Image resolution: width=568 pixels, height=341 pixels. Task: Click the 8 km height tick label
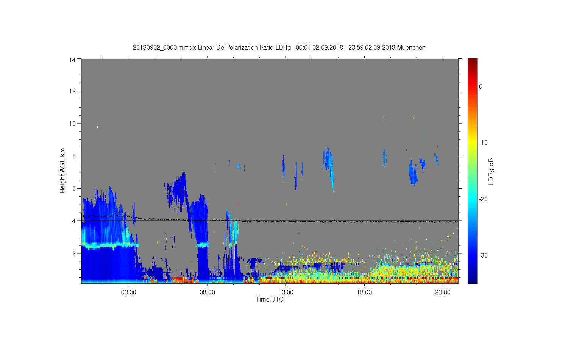pos(74,156)
